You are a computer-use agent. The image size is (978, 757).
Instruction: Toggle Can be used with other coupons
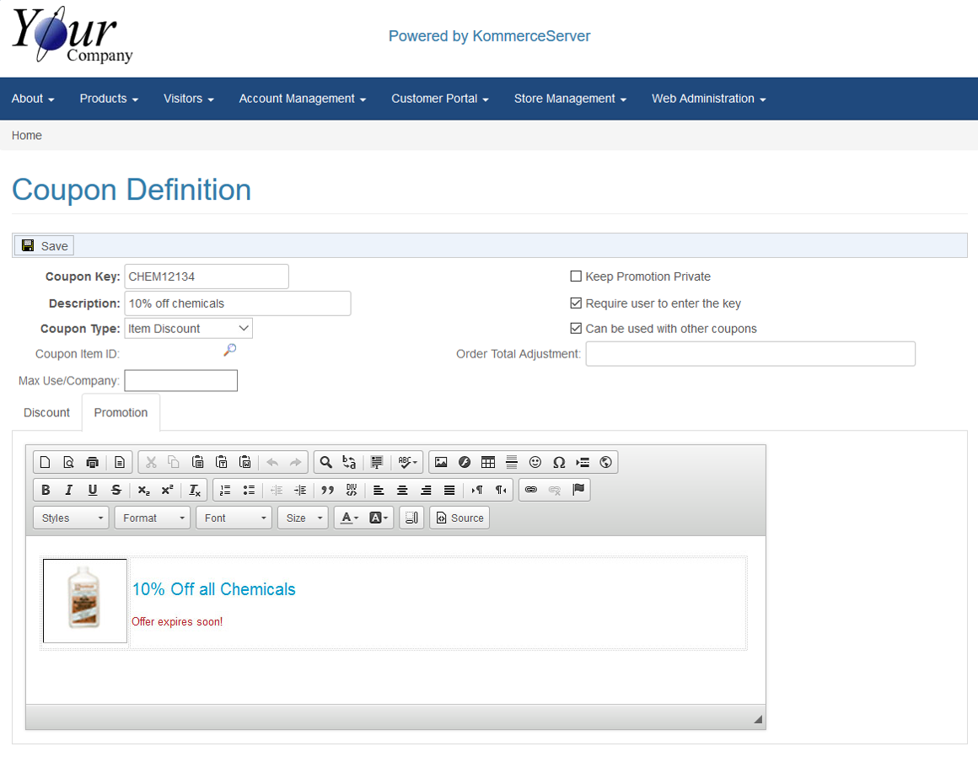pyautogui.click(x=576, y=329)
